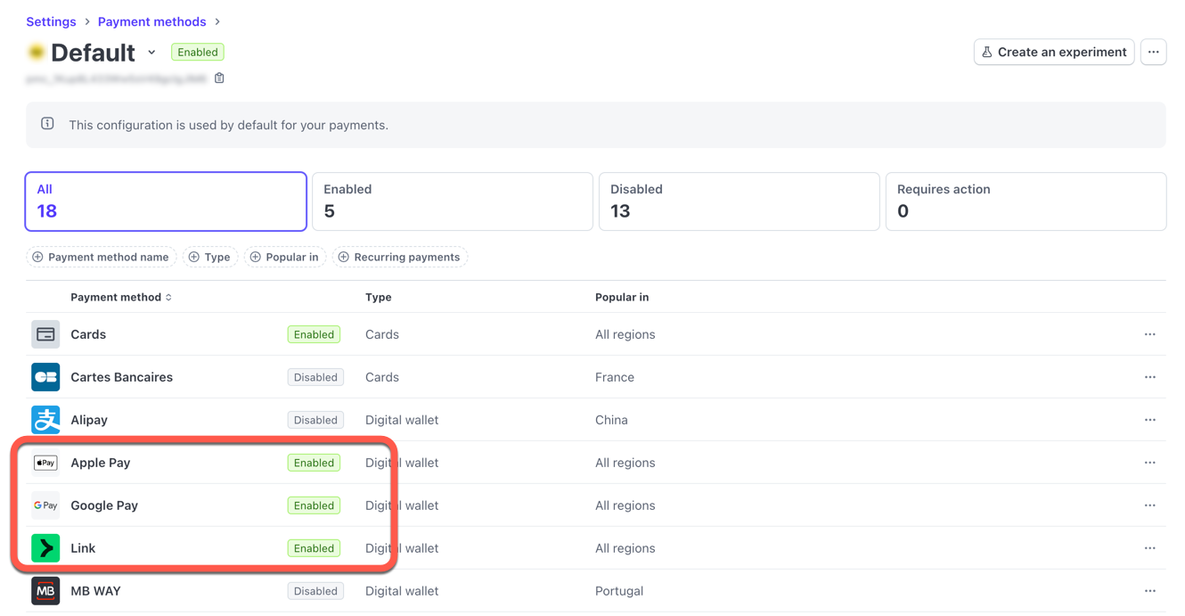Click the MB WAY icon

coord(45,590)
